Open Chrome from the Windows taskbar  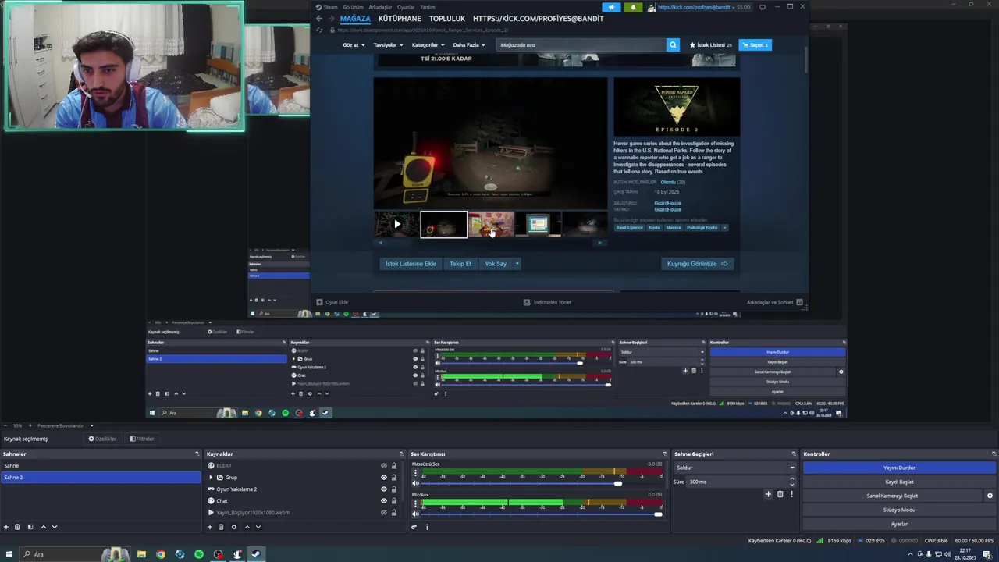[x=161, y=554]
